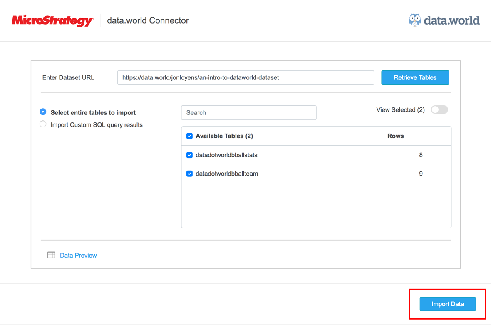This screenshot has height=325, width=491.
Task: Click the data.world wordmark text
Action: tap(451, 20)
